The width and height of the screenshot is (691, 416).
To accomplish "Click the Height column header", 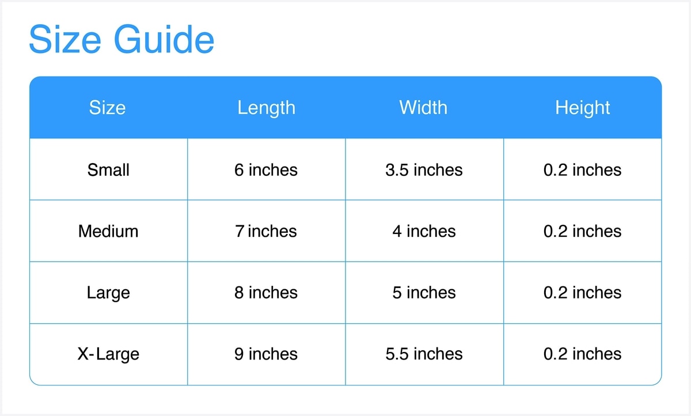I will tap(582, 108).
